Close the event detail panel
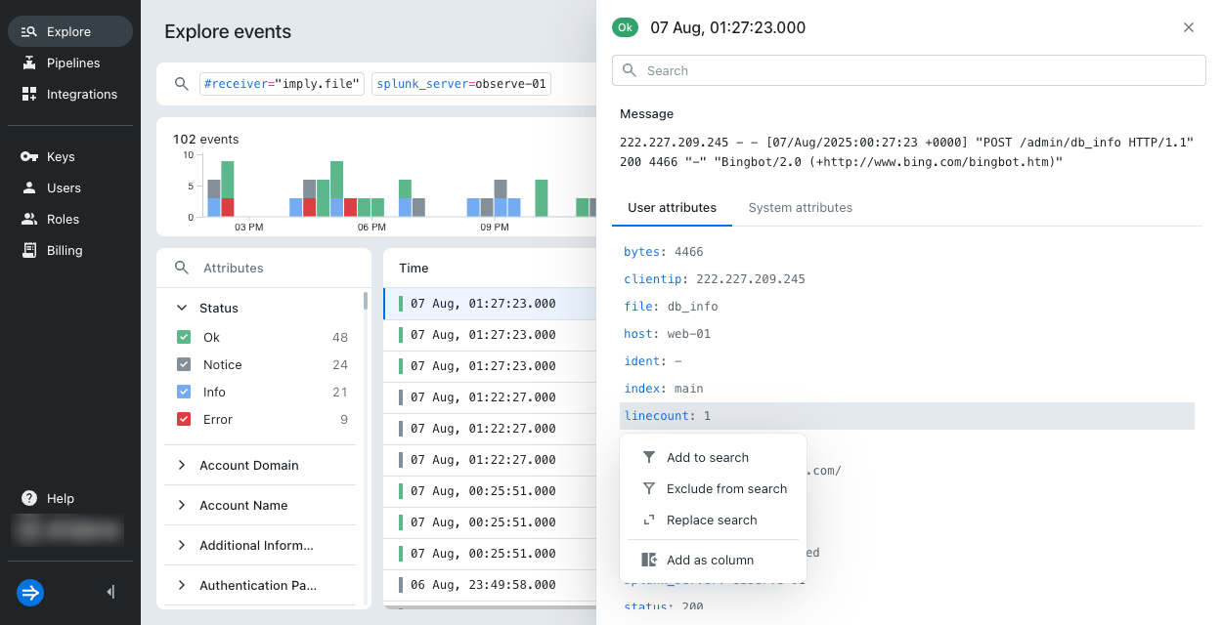 [x=1189, y=27]
